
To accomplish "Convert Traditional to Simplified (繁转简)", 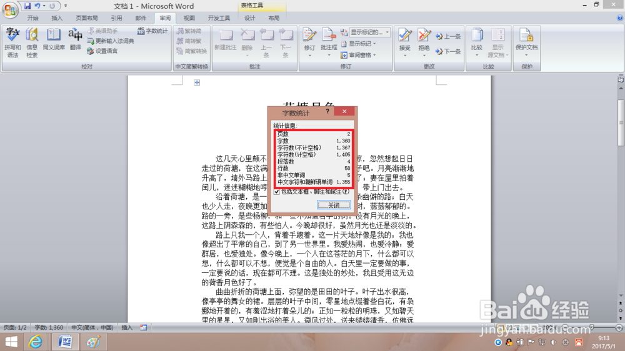I will coord(189,31).
